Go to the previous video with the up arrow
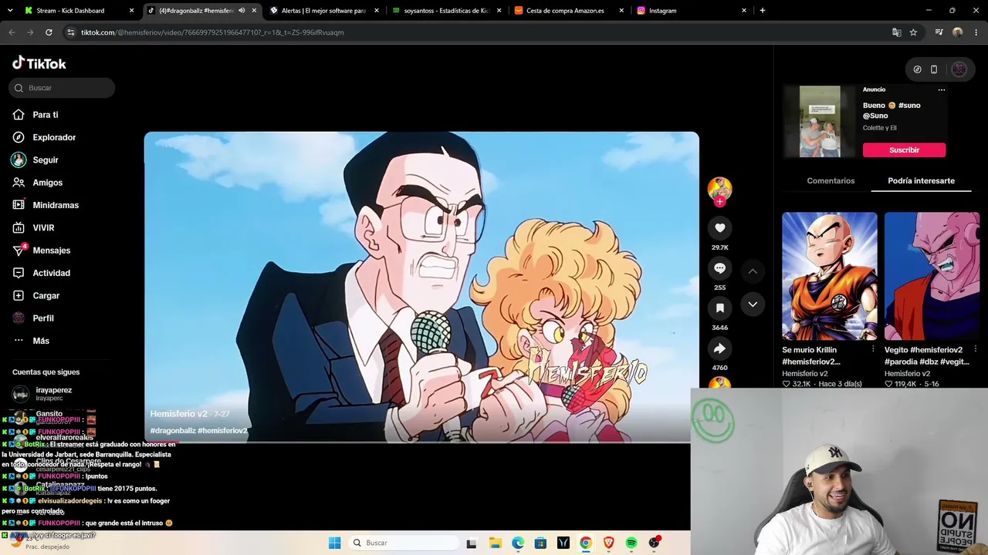This screenshot has height=555, width=988. [753, 271]
